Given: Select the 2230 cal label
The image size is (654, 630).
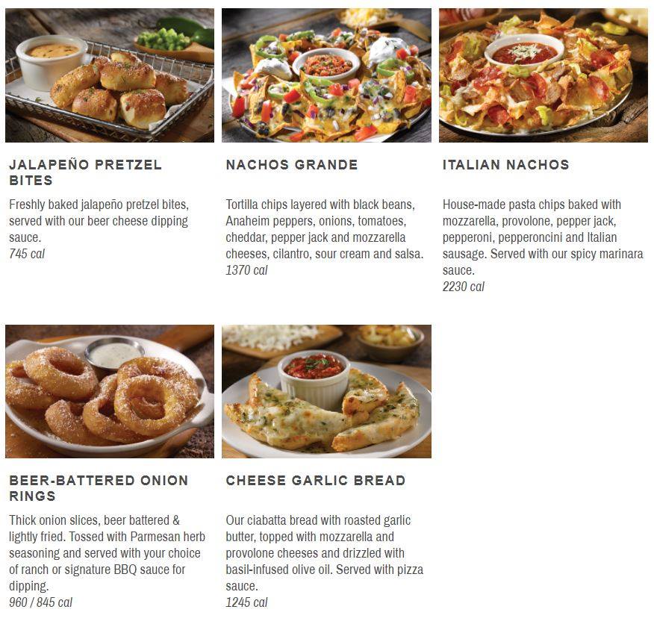Looking at the screenshot, I should click(x=464, y=287).
